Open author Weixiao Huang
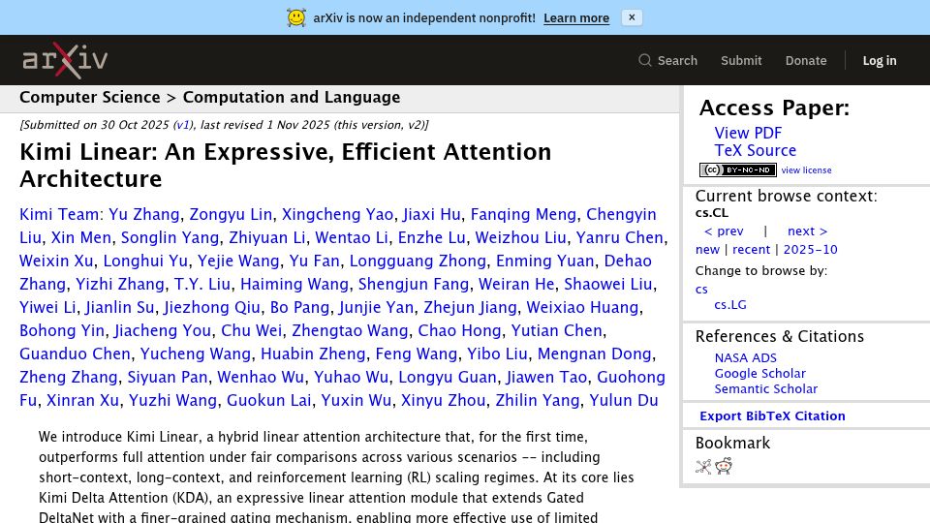 click(x=582, y=307)
